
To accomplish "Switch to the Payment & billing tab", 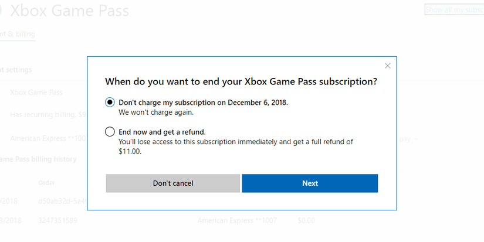I will tap(18, 34).
